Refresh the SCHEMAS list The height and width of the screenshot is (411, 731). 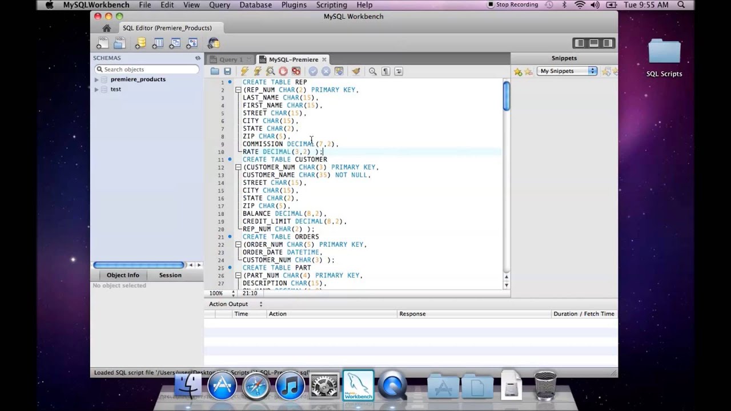tap(198, 58)
